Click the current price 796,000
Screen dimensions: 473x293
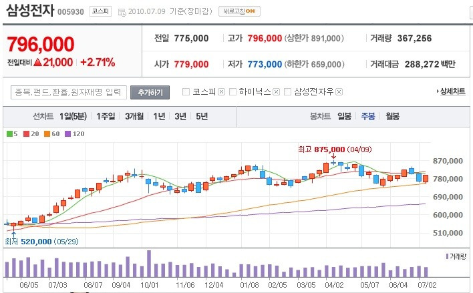(41, 44)
